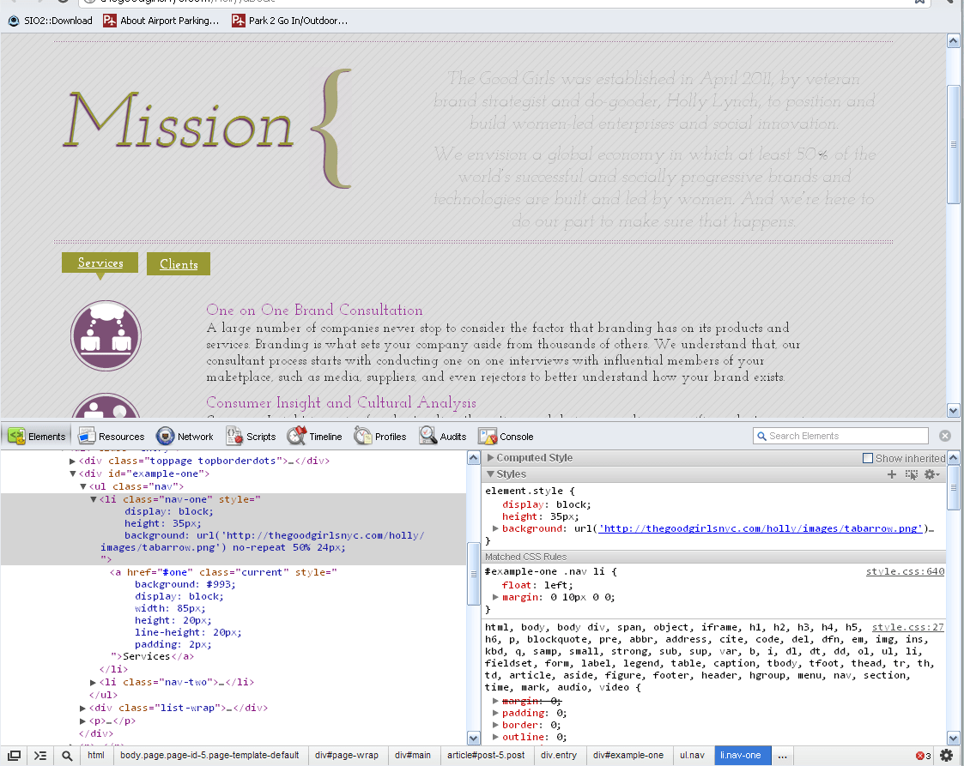Image resolution: width=964 pixels, height=766 pixels.
Task: Select ul.nav breadcrumb item
Action: (692, 755)
